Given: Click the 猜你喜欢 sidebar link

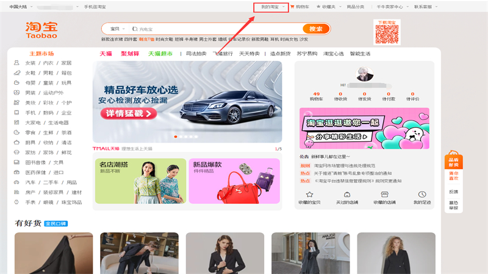Looking at the screenshot, I should [453, 175].
